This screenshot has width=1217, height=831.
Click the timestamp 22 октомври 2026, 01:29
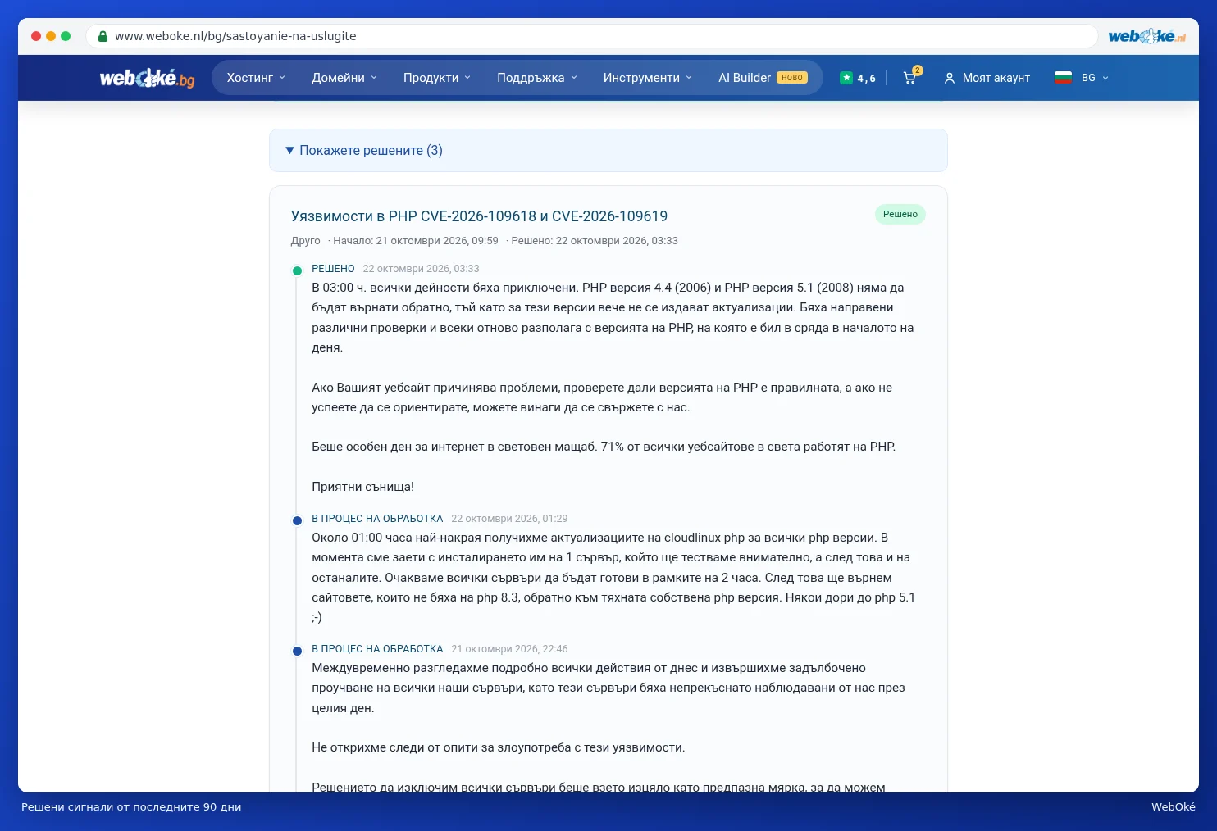pos(509,519)
